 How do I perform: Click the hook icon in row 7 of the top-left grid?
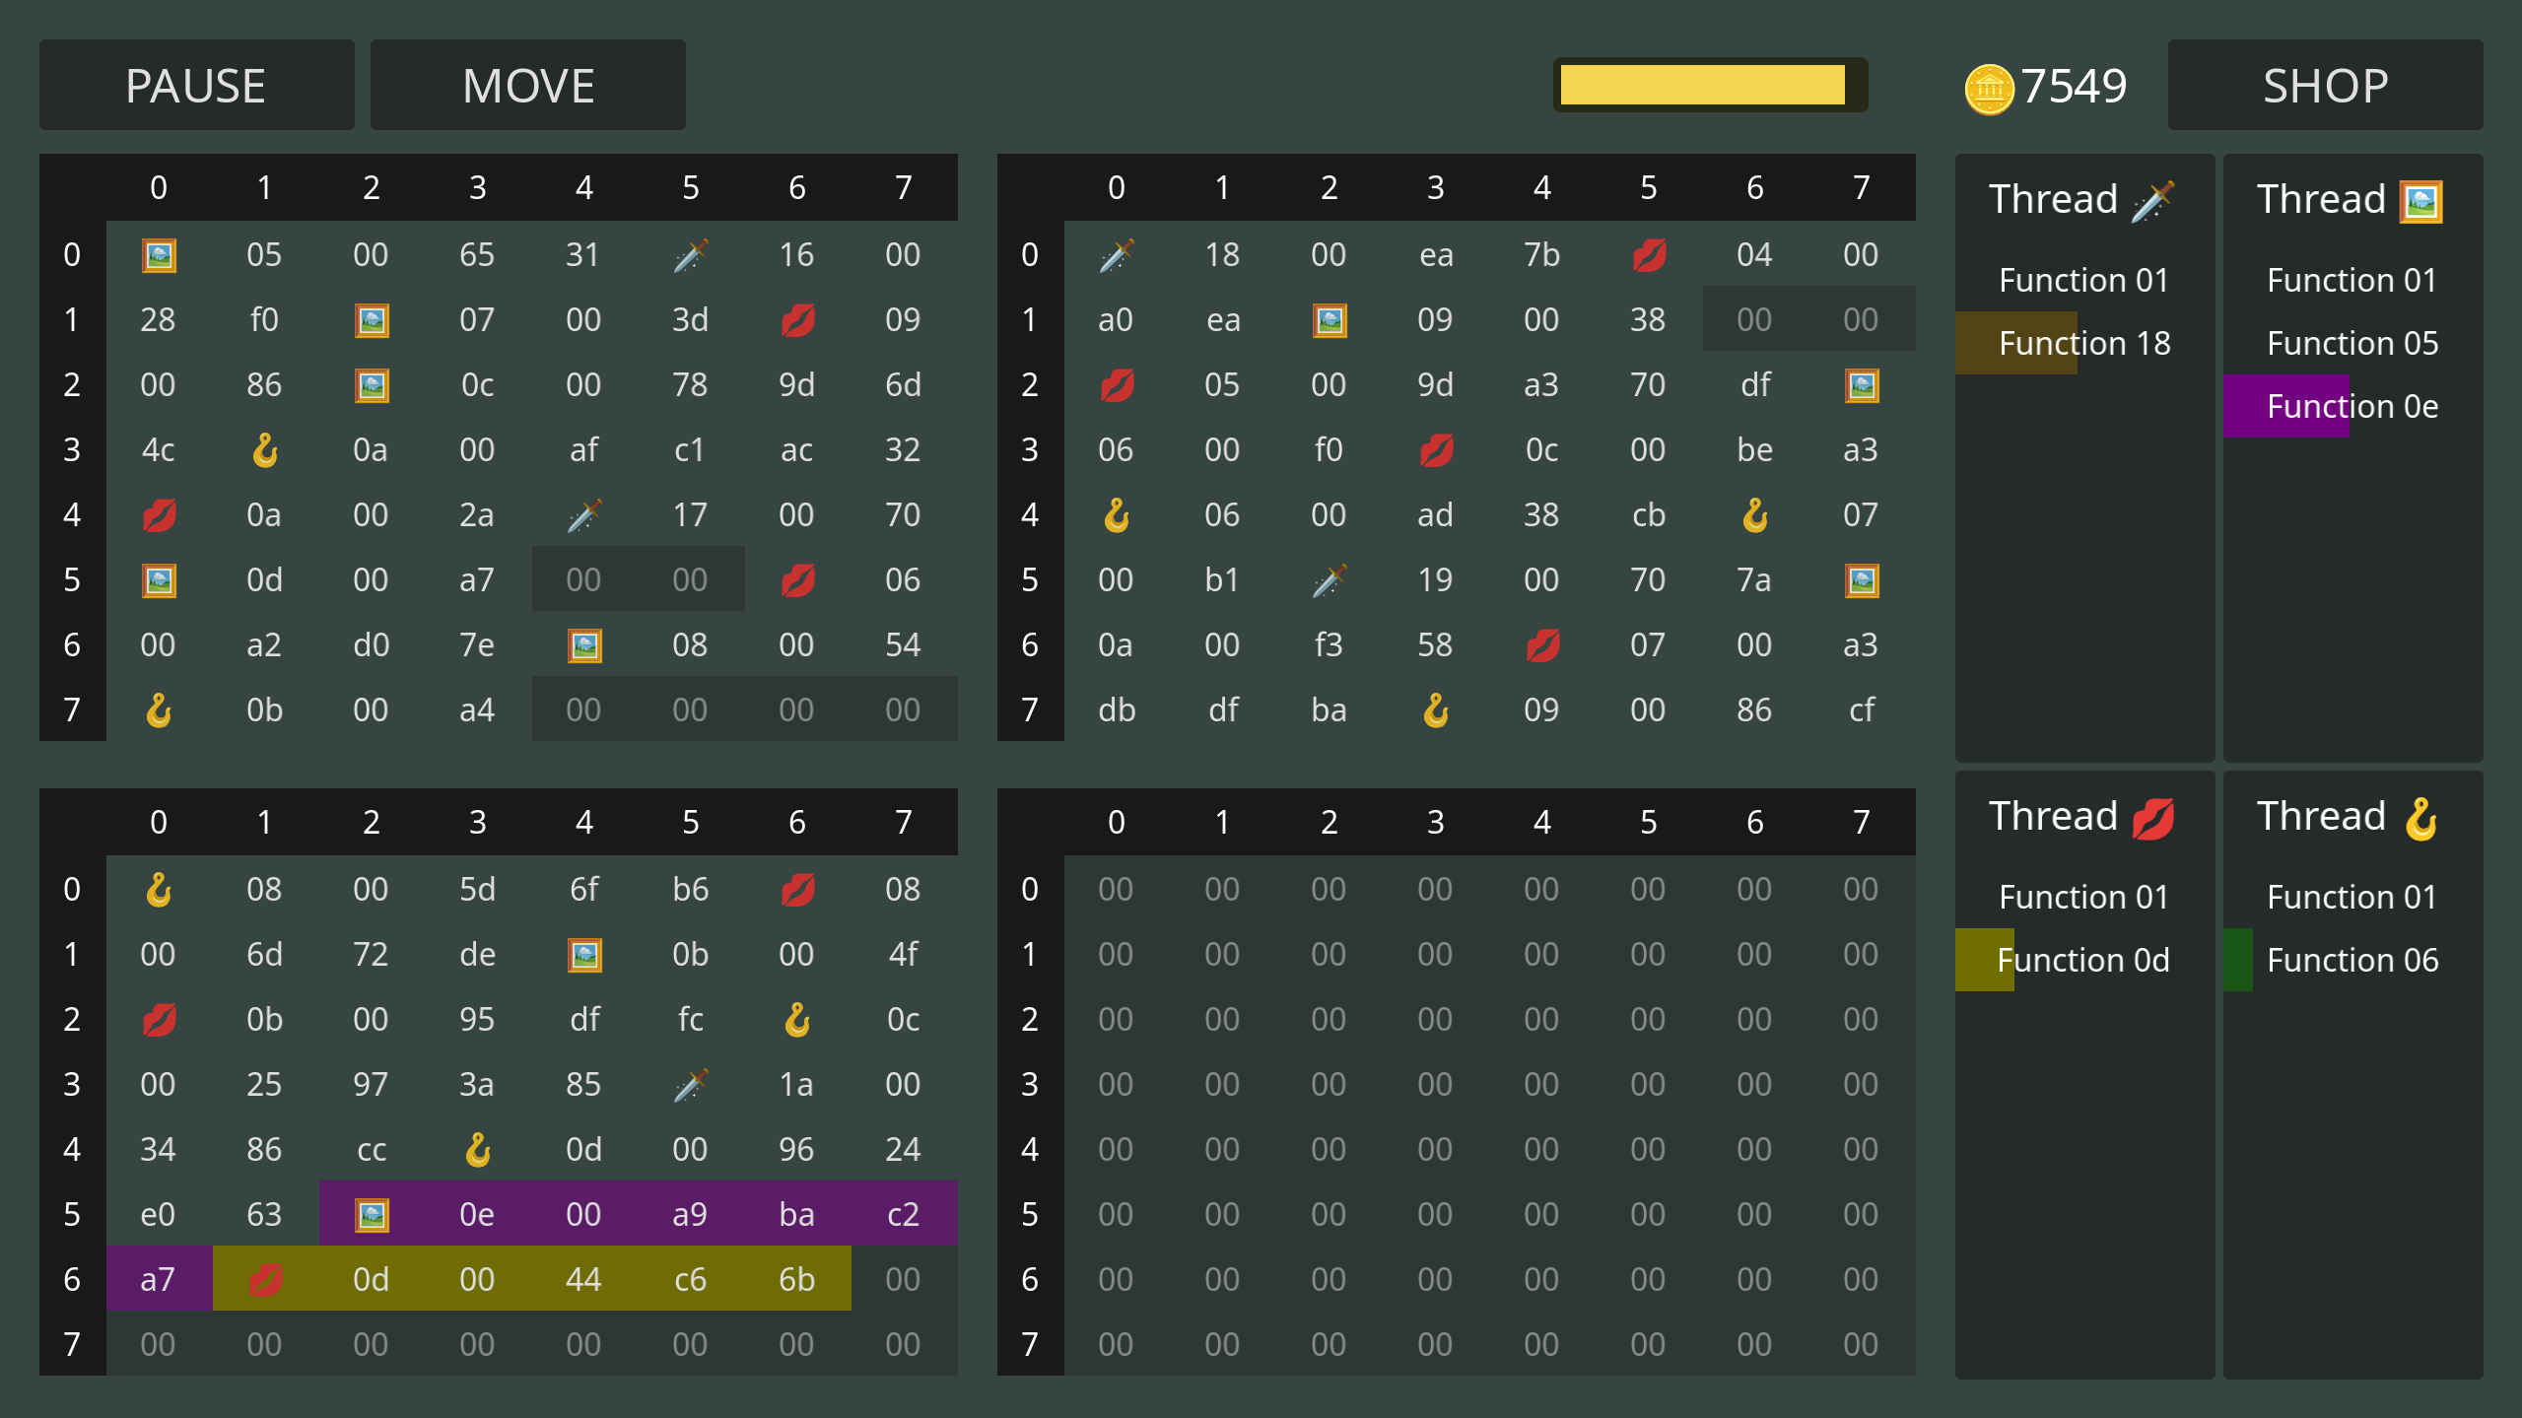pos(159,710)
